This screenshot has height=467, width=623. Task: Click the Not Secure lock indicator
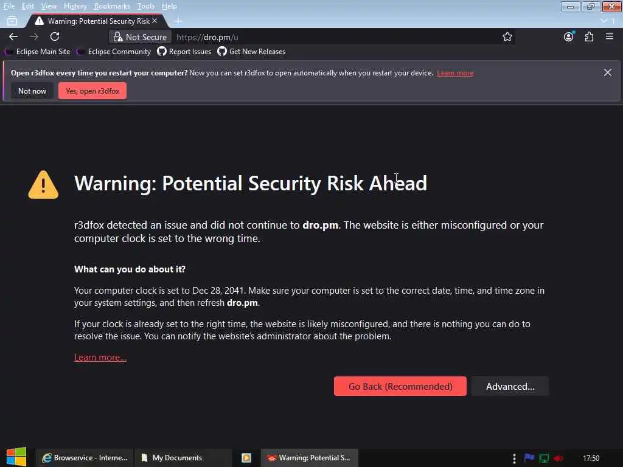point(140,37)
